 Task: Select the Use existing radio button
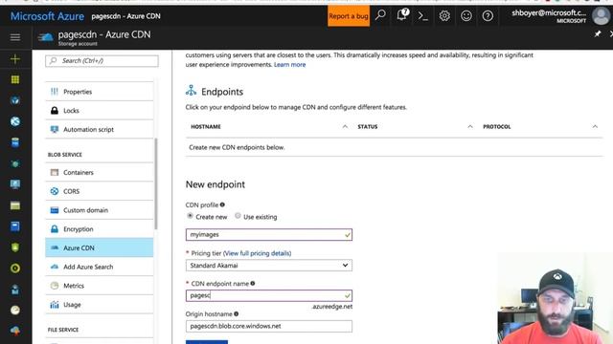point(238,216)
